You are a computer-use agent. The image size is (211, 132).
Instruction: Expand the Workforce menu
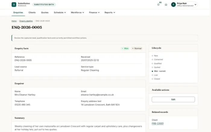point(77,13)
